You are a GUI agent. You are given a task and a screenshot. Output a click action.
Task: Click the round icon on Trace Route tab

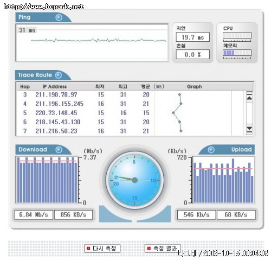coord(59,75)
